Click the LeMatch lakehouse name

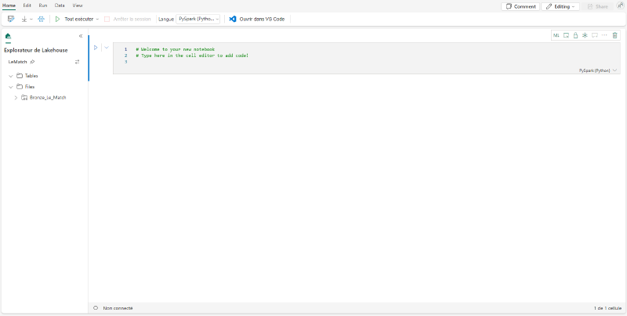click(x=17, y=62)
